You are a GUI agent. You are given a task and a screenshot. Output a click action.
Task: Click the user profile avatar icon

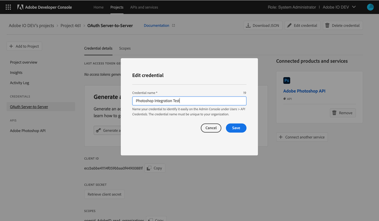[x=370, y=7]
